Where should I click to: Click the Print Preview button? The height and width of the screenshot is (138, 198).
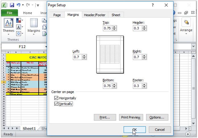(131, 117)
